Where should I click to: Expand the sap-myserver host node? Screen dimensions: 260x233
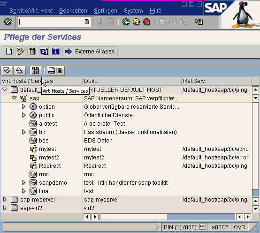5,200
